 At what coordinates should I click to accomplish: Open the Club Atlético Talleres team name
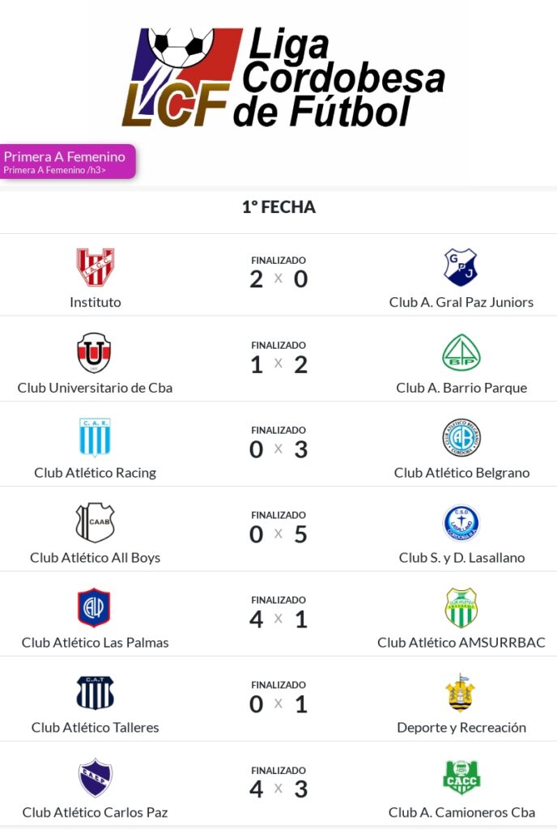(x=95, y=727)
